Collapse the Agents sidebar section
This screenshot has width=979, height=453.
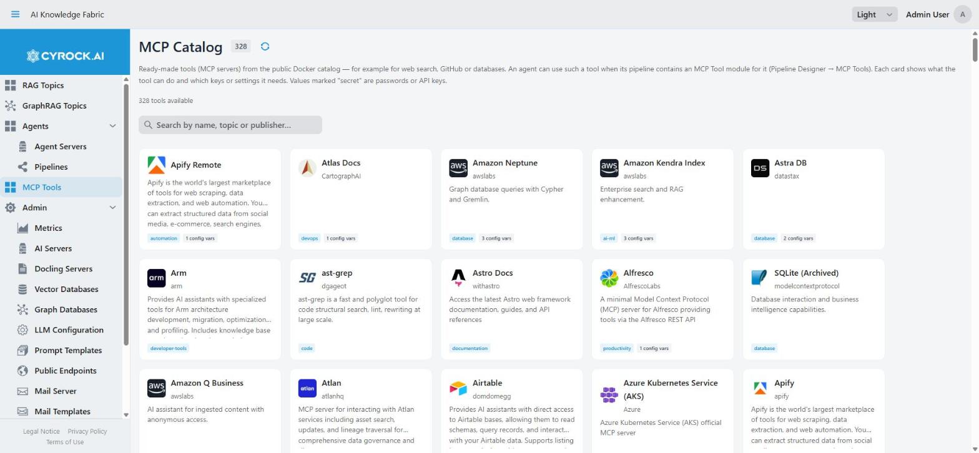click(x=112, y=126)
